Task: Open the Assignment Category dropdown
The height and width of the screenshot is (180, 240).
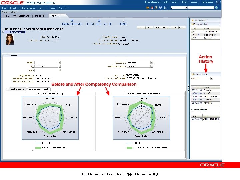Action: pos(152,66)
